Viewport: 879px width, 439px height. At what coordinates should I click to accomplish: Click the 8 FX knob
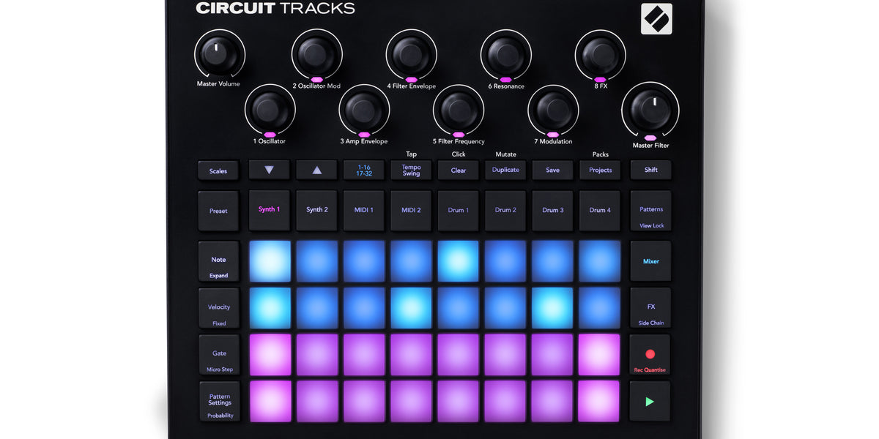(600, 54)
